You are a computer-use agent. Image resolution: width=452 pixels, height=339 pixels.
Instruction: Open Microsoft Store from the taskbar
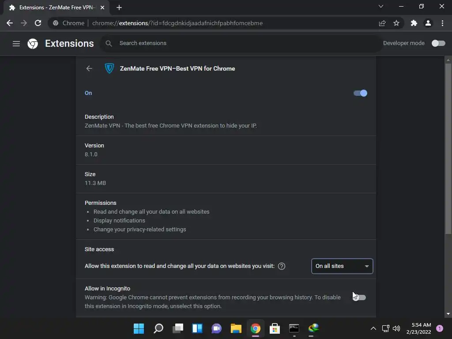tap(275, 328)
